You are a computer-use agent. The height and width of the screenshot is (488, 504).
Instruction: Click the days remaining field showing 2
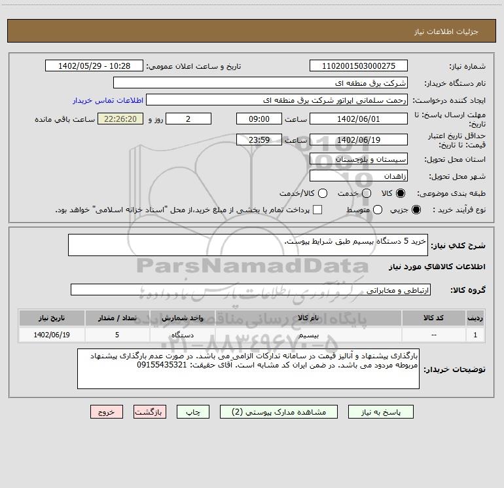[189, 119]
